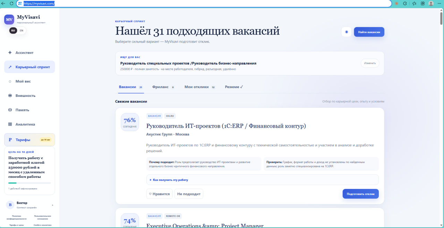Open the browser three-dot settings menu
444x228 pixels.
pos(440,3)
